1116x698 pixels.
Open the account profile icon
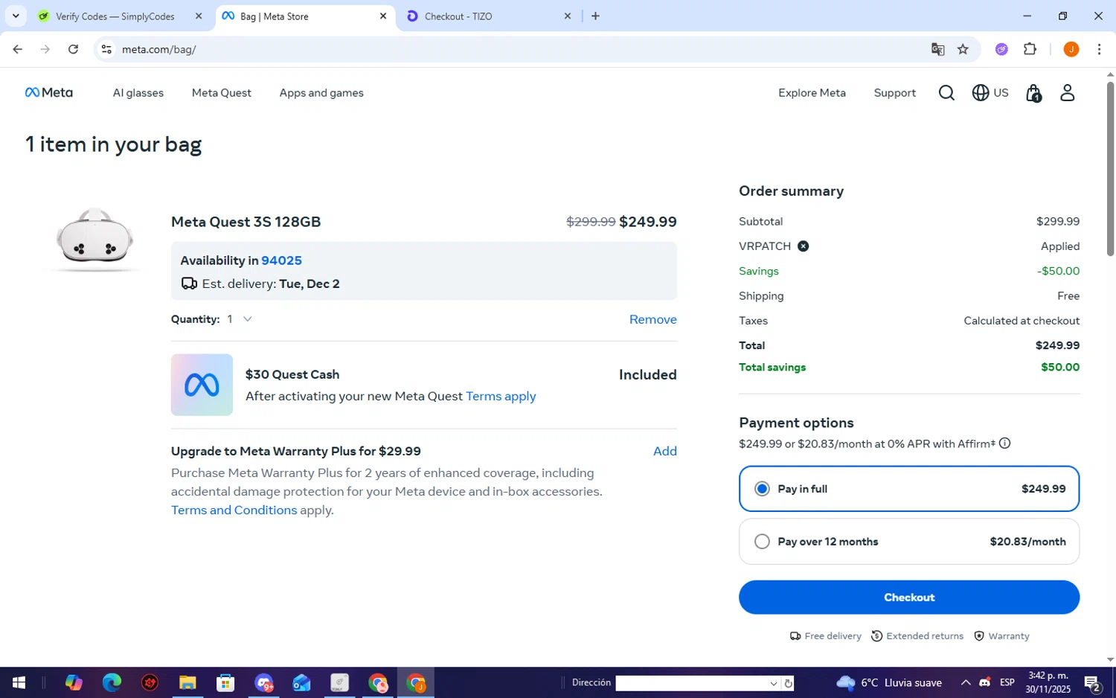click(1068, 92)
